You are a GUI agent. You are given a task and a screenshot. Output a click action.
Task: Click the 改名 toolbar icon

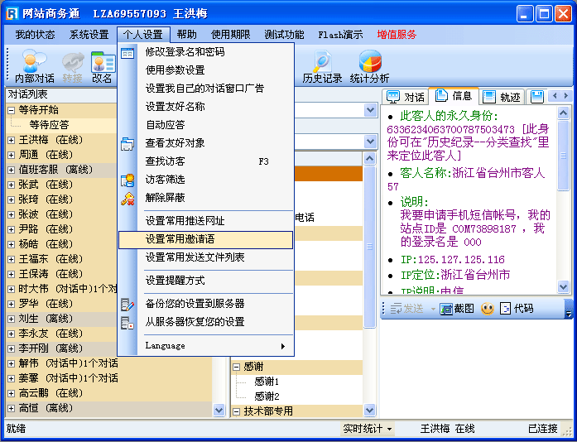(102, 66)
